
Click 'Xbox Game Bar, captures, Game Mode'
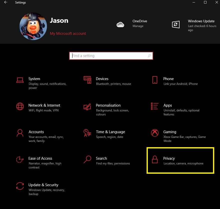[185, 139]
